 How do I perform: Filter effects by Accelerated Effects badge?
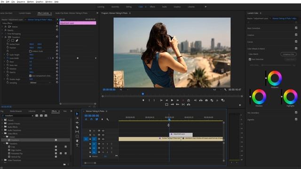point(37,116)
